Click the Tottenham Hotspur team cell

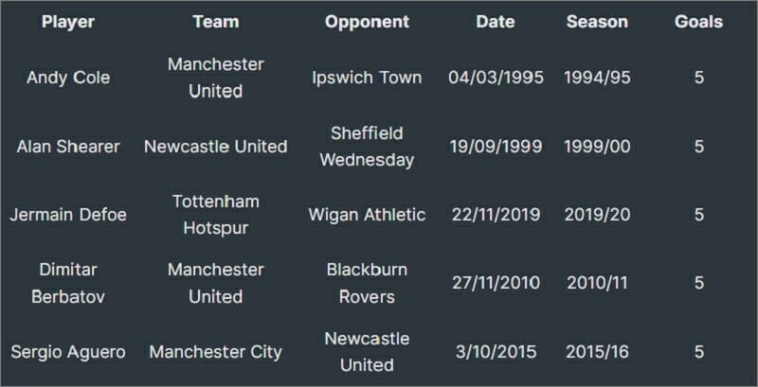pyautogui.click(x=215, y=215)
